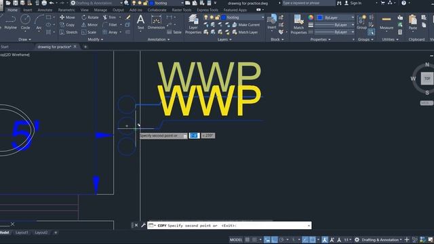The height and width of the screenshot is (244, 434).
Task: Select the Rotate tool
Action: pyautogui.click(x=90, y=17)
